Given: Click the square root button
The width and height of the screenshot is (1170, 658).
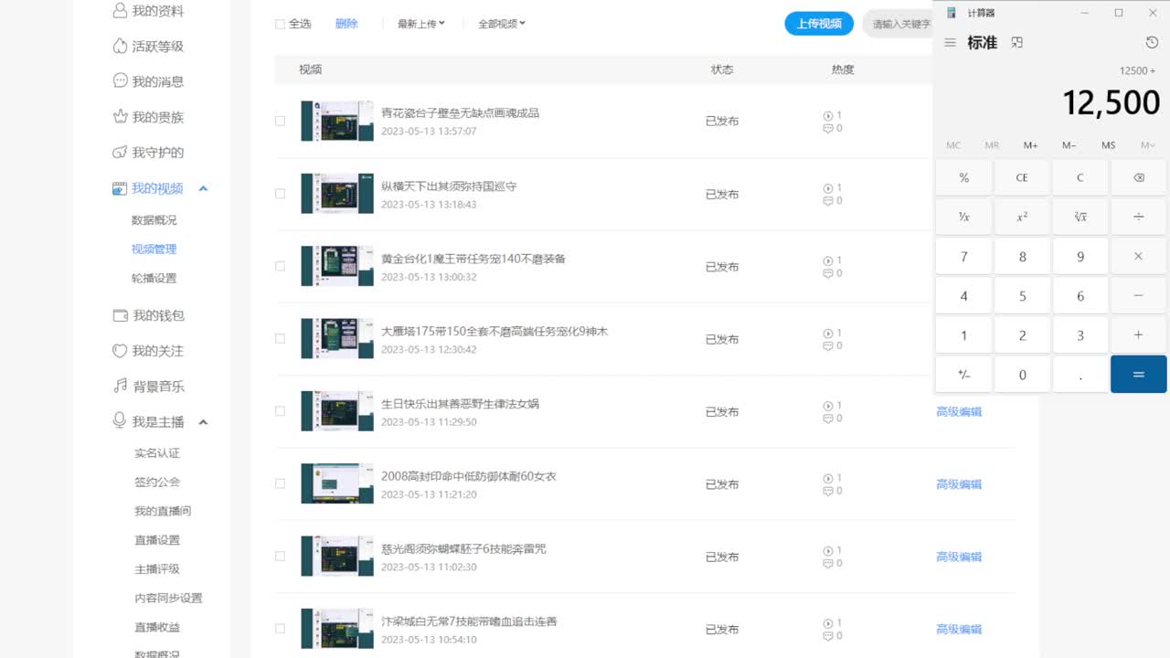Looking at the screenshot, I should (1080, 217).
